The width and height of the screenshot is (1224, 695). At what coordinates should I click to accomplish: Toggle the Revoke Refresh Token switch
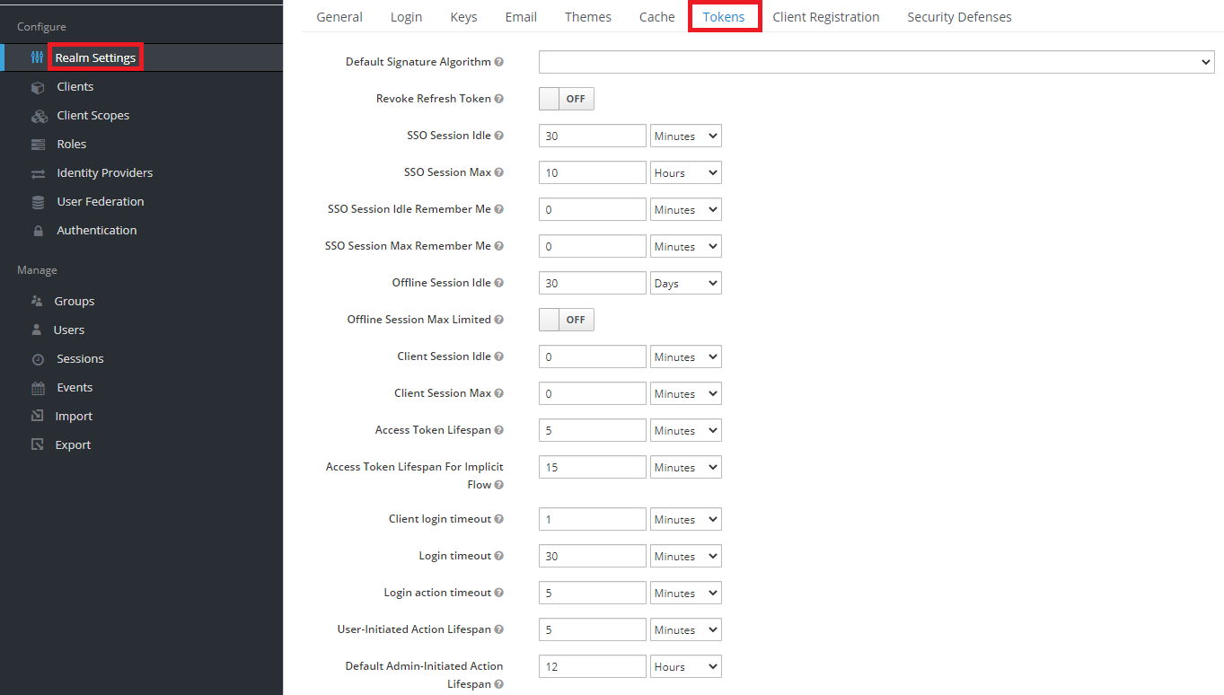[x=567, y=99]
